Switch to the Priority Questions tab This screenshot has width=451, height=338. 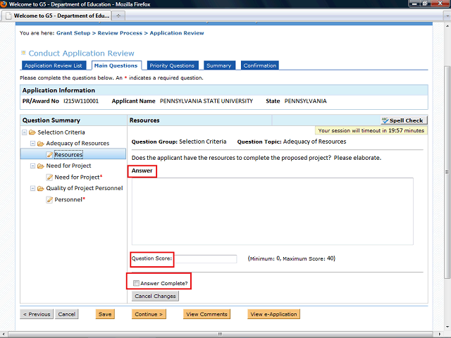[172, 65]
